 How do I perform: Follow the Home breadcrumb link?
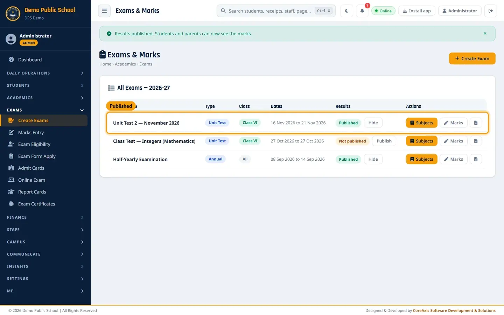[105, 64]
